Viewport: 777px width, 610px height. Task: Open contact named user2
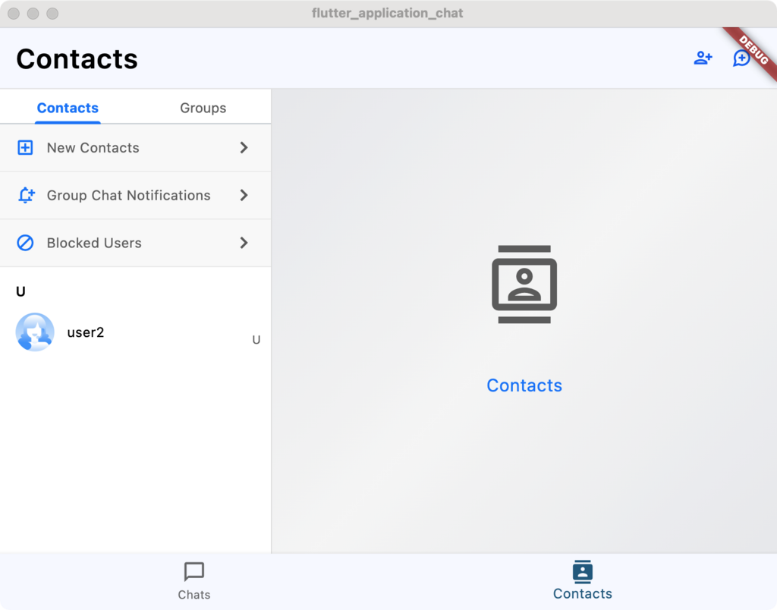coord(86,332)
